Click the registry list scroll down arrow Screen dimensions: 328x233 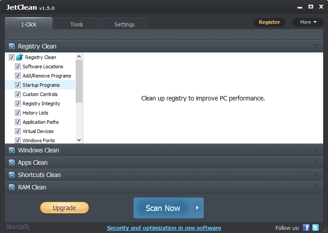(x=79, y=140)
